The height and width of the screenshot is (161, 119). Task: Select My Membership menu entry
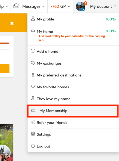tap(73, 111)
